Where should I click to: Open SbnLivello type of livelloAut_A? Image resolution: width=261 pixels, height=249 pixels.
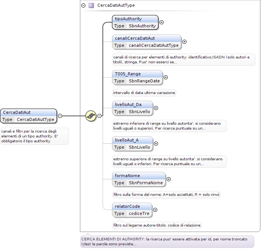pyautogui.click(x=139, y=147)
